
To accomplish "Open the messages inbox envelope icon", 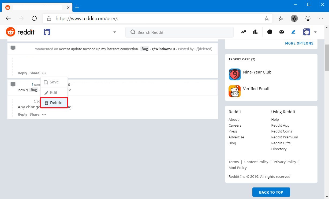I will click(281, 32).
